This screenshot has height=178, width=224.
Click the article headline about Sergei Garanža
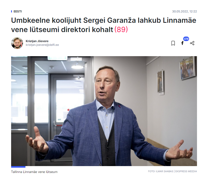point(104,25)
